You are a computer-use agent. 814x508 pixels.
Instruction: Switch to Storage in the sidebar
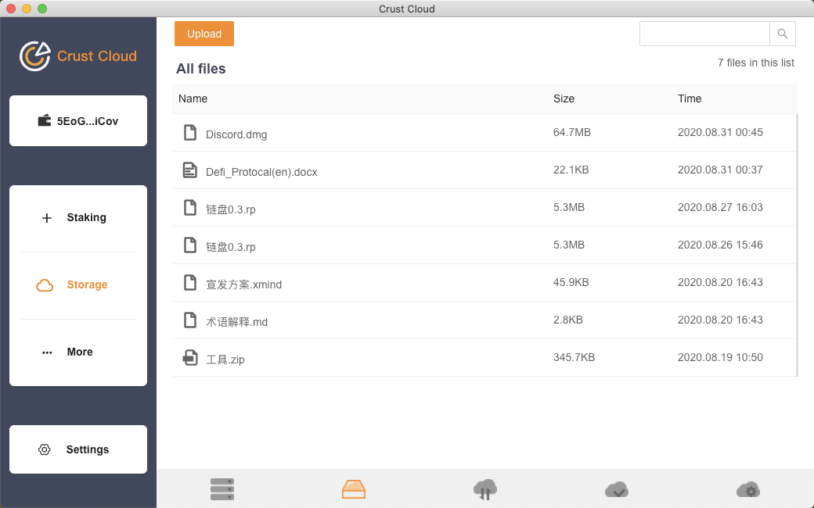click(x=78, y=285)
